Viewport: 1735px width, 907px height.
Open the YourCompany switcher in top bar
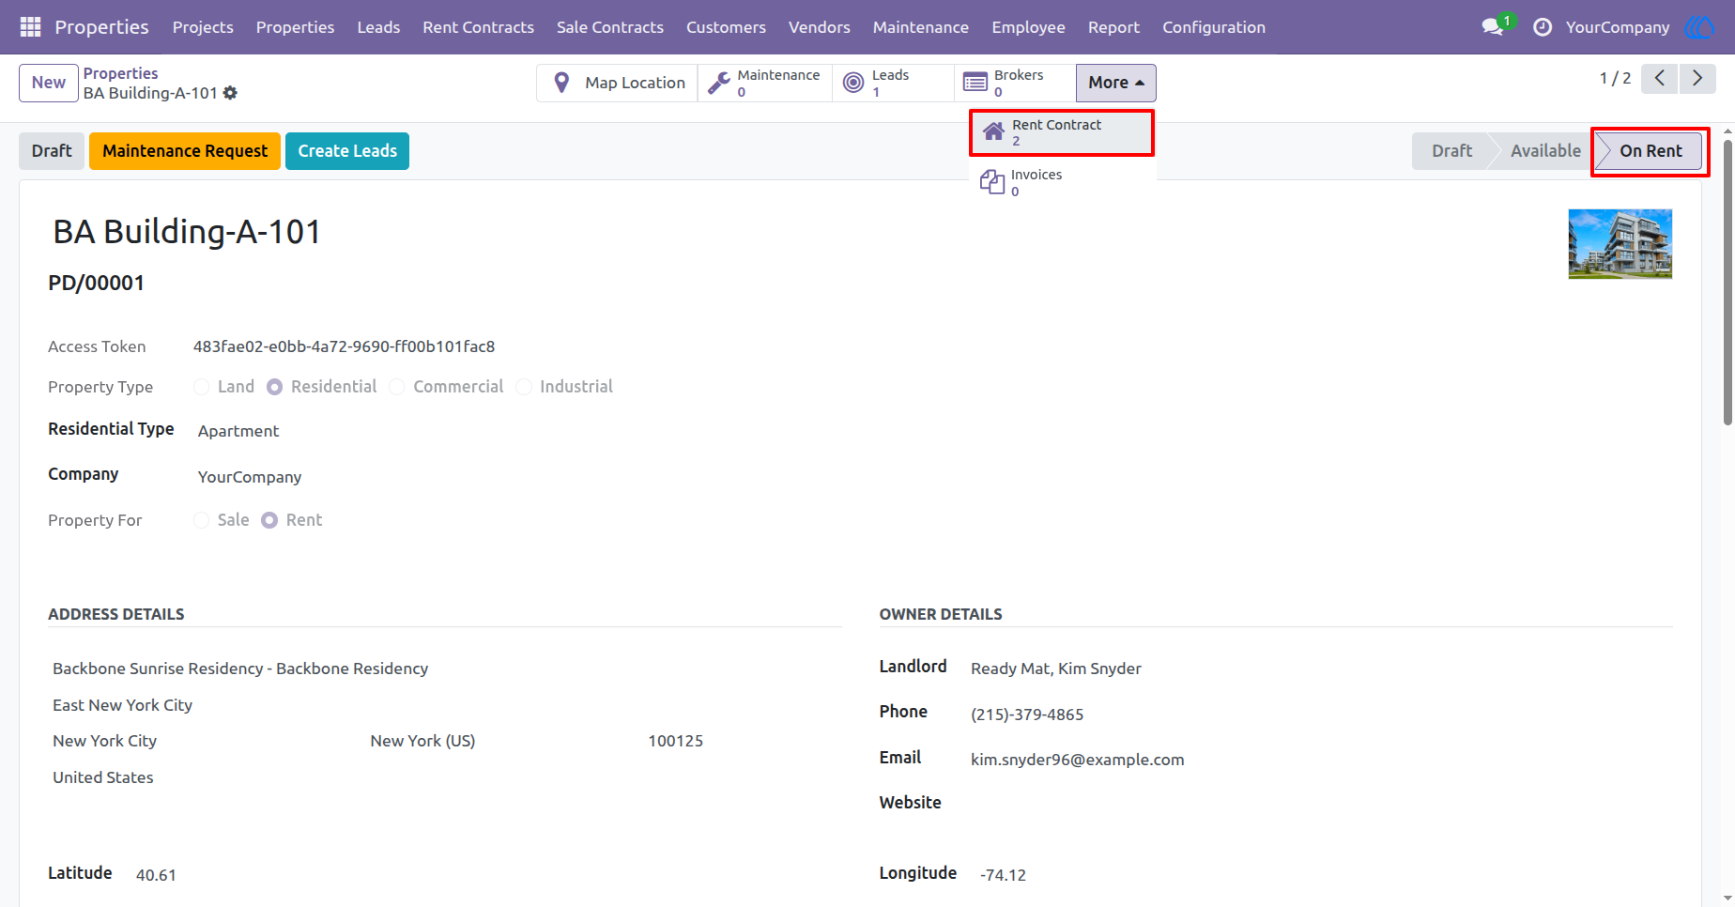click(1618, 27)
